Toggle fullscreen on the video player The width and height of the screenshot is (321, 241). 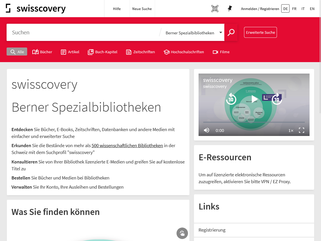pos(302,130)
